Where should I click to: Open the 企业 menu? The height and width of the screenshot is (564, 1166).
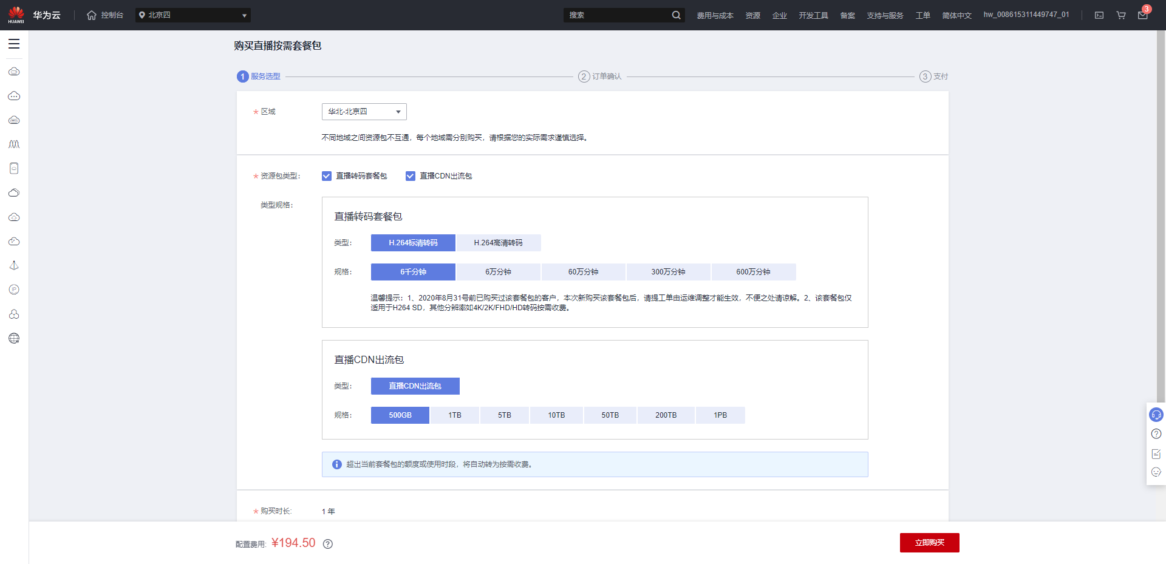(780, 15)
